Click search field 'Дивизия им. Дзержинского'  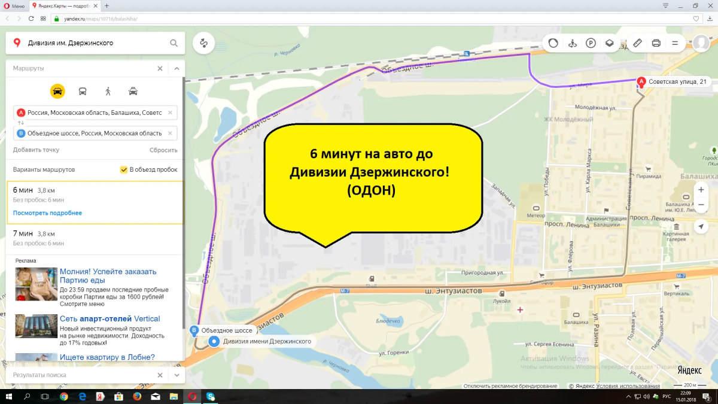point(96,43)
